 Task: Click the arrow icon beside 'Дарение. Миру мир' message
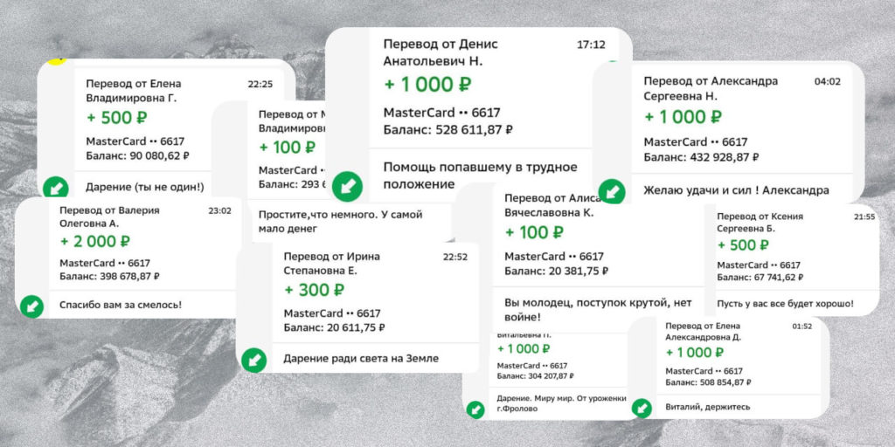pos(475,408)
